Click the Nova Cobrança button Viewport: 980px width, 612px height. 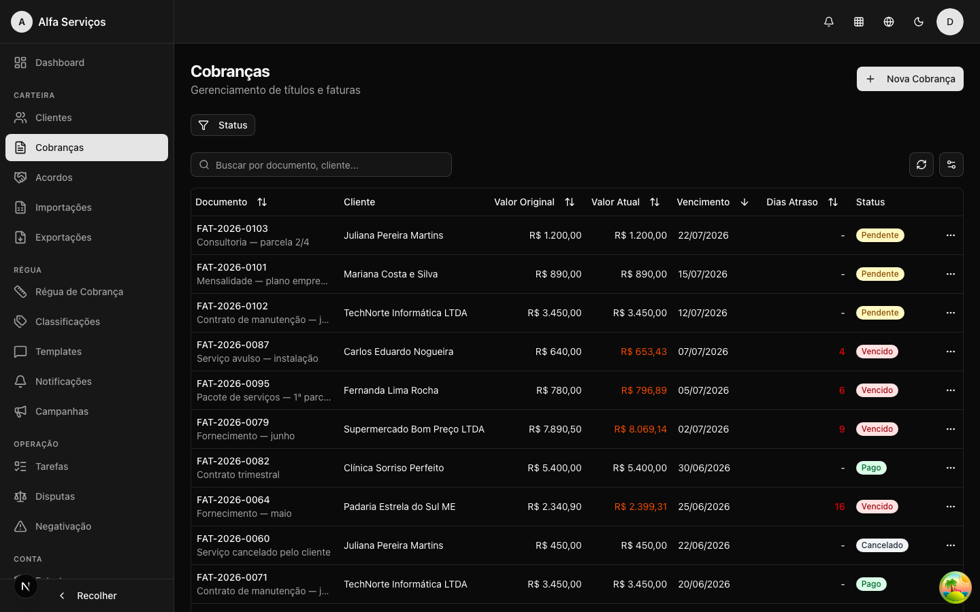point(910,79)
